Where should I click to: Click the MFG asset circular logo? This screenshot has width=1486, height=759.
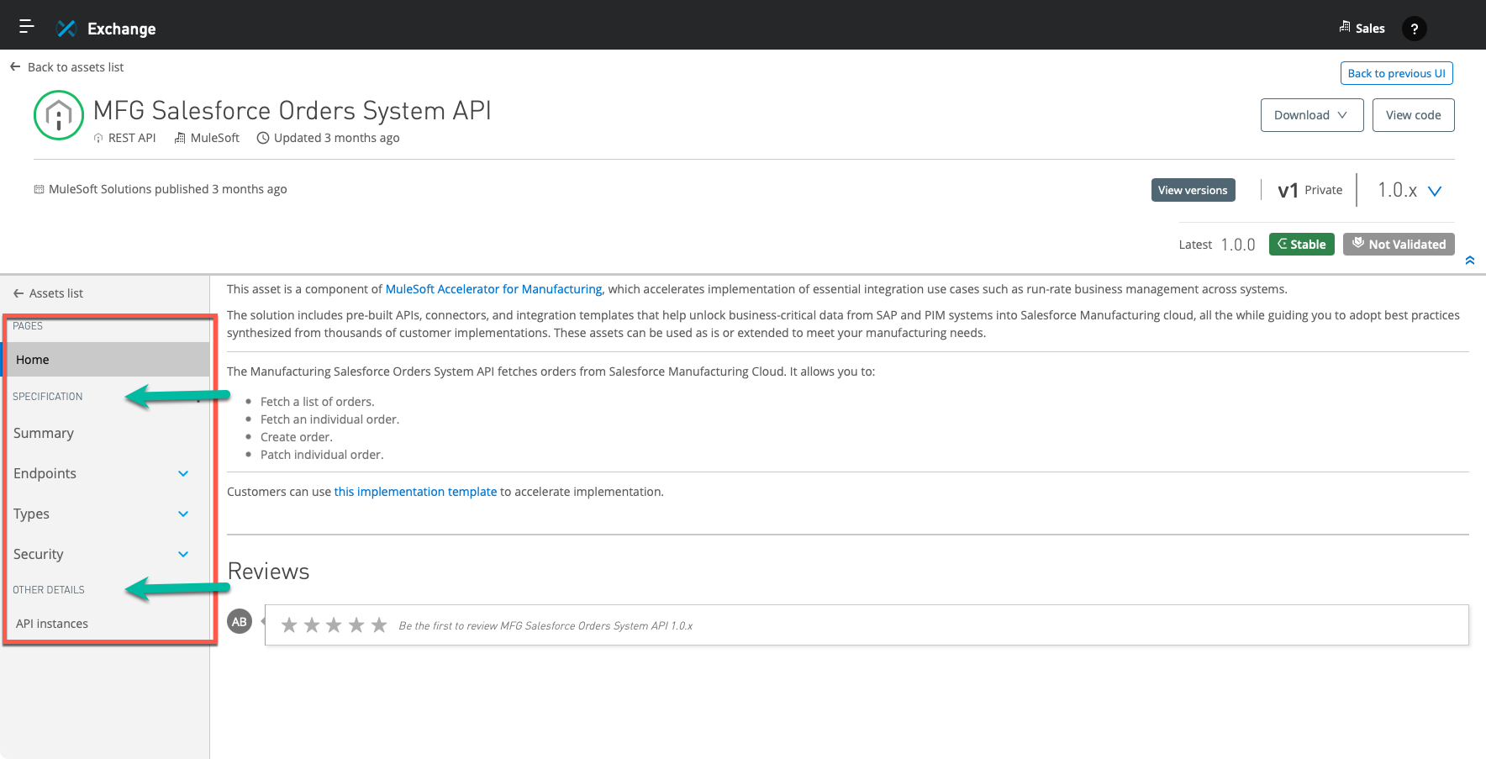[59, 115]
